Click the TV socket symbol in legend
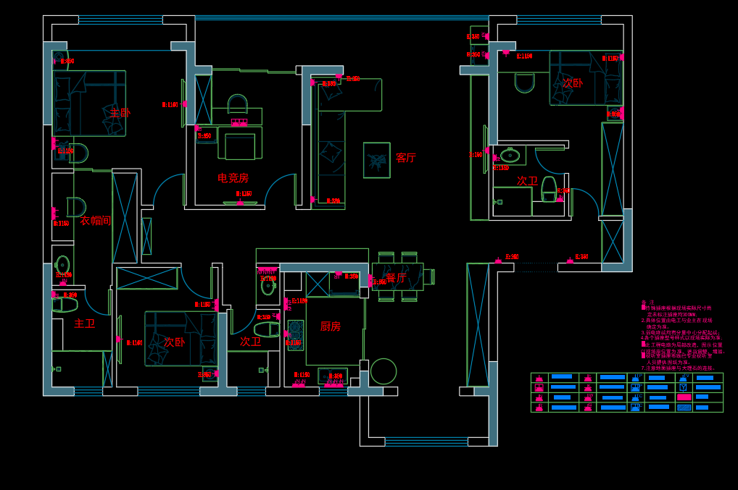 click(x=683, y=377)
